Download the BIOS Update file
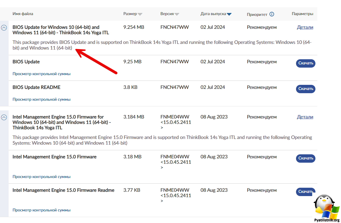This screenshot has height=223, width=341. tap(305, 63)
